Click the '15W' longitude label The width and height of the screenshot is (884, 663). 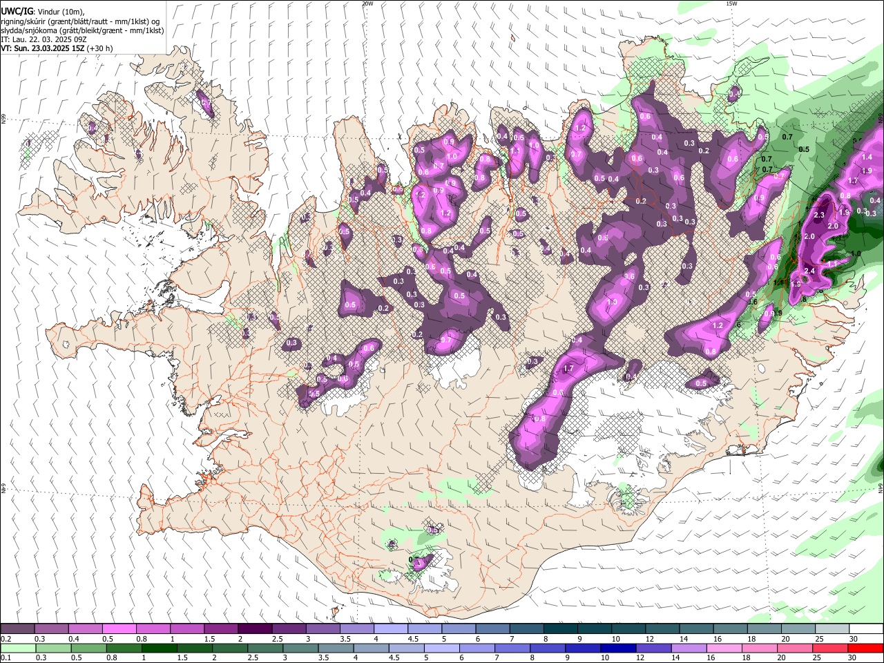coord(732,3)
